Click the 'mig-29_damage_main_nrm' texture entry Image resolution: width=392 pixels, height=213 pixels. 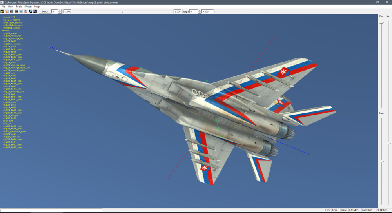tap(17, 67)
